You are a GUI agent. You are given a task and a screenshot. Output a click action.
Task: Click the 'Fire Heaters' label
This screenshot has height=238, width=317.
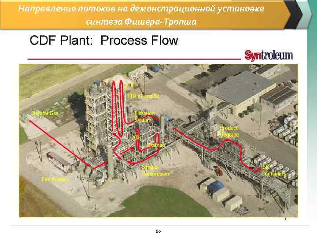click(55, 179)
